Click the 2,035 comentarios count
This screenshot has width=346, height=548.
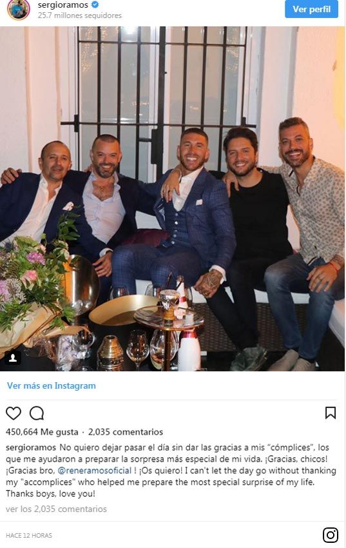click(x=126, y=432)
